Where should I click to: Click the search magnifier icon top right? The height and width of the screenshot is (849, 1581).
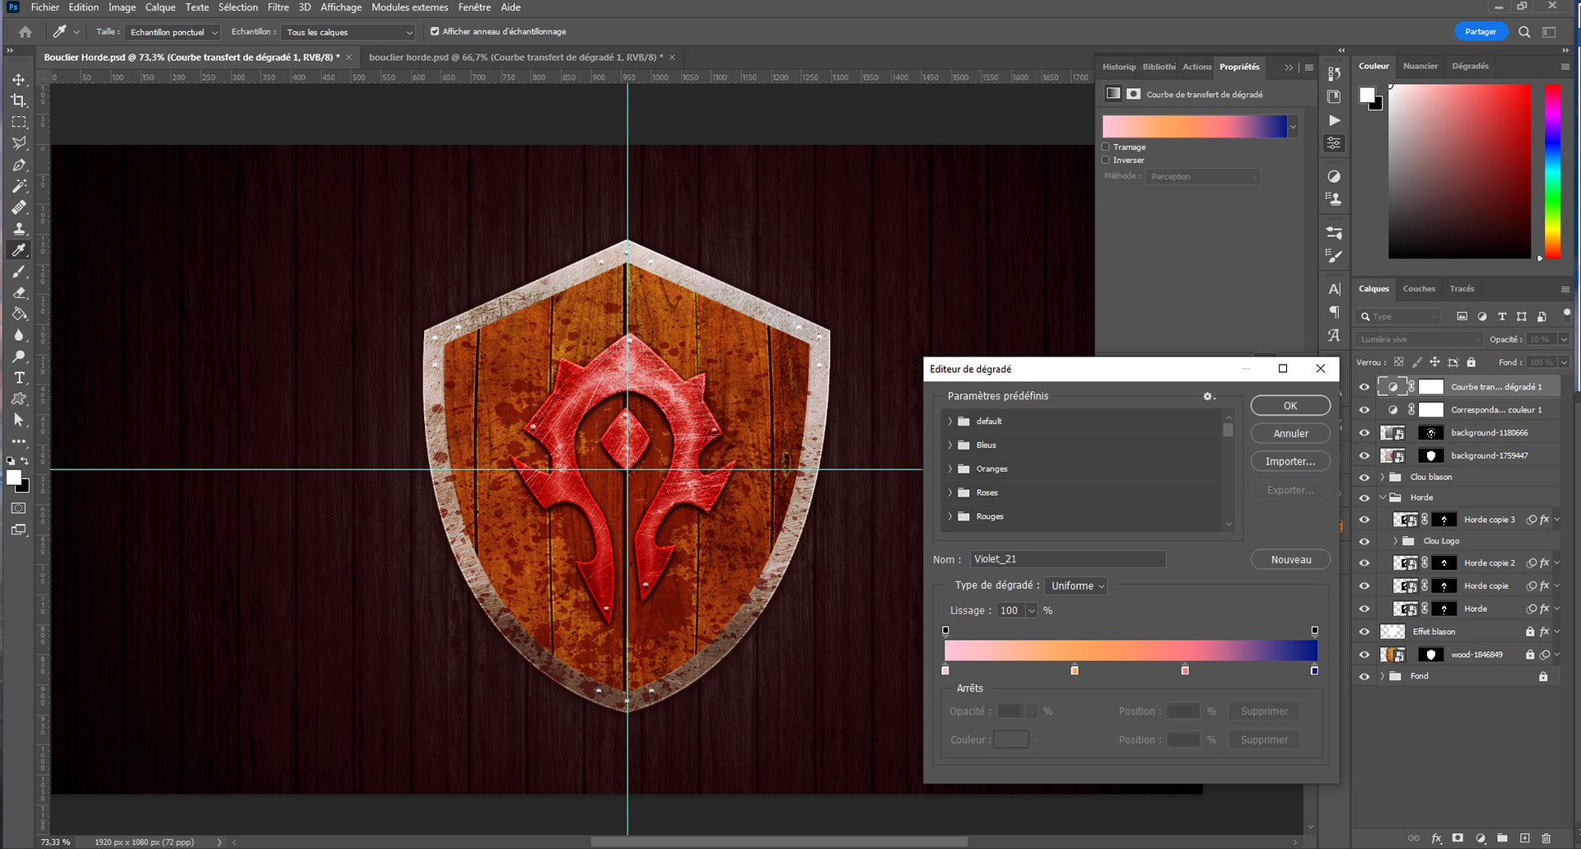pyautogui.click(x=1524, y=32)
